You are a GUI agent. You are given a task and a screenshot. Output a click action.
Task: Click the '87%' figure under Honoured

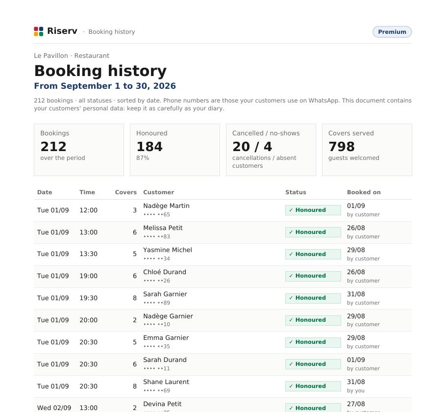coord(143,158)
